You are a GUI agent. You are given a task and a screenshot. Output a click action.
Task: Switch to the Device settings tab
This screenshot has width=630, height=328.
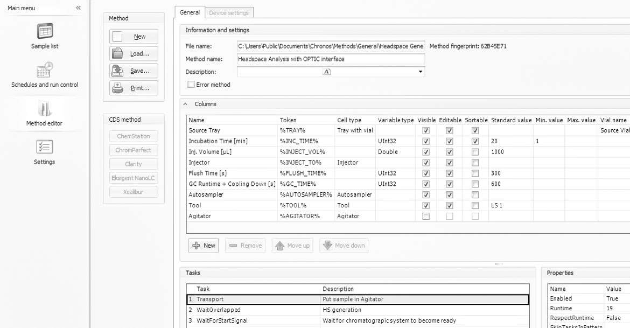pyautogui.click(x=229, y=13)
